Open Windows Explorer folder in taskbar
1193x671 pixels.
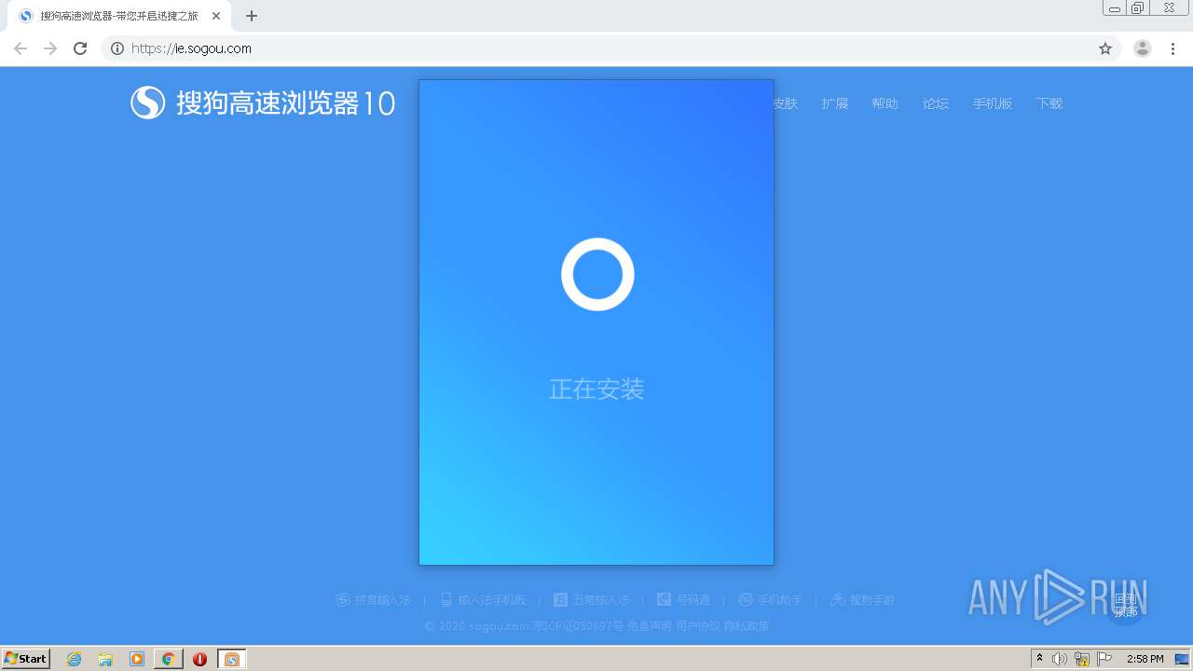[105, 659]
